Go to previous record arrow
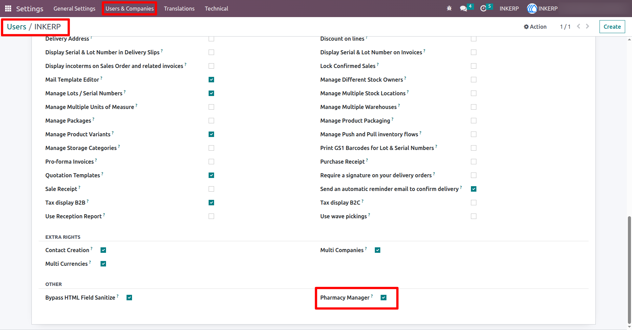This screenshot has width=632, height=330. 579,26
